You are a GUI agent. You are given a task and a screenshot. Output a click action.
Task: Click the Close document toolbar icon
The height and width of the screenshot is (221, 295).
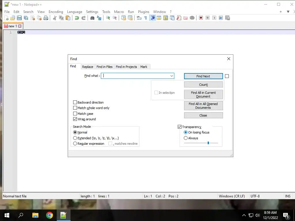click(x=33, y=18)
